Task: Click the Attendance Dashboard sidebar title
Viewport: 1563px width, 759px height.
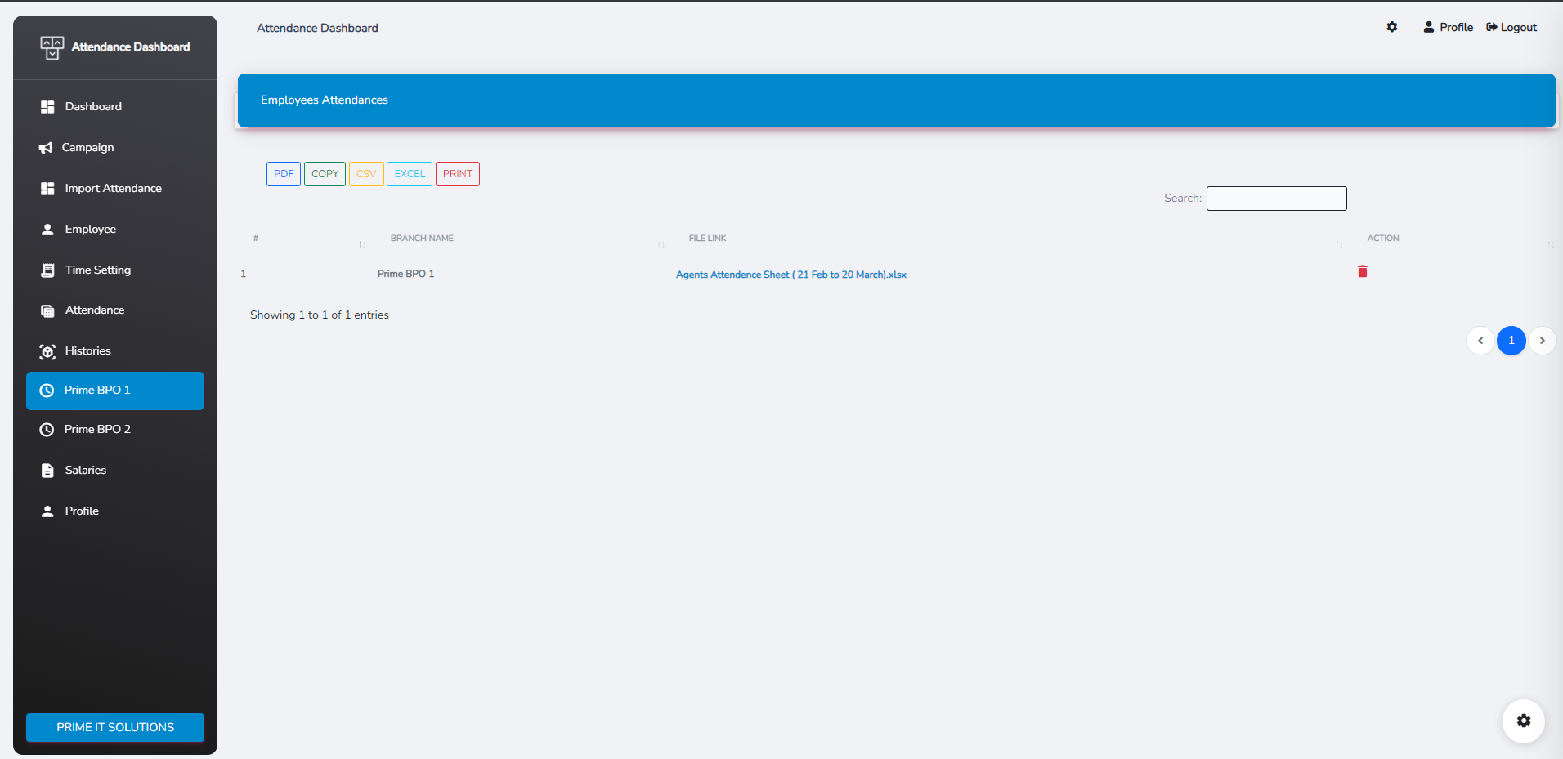Action: click(x=131, y=47)
